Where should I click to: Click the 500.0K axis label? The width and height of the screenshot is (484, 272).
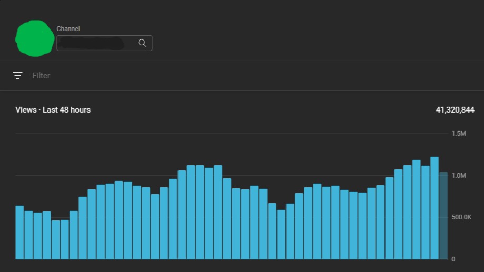[x=461, y=217]
